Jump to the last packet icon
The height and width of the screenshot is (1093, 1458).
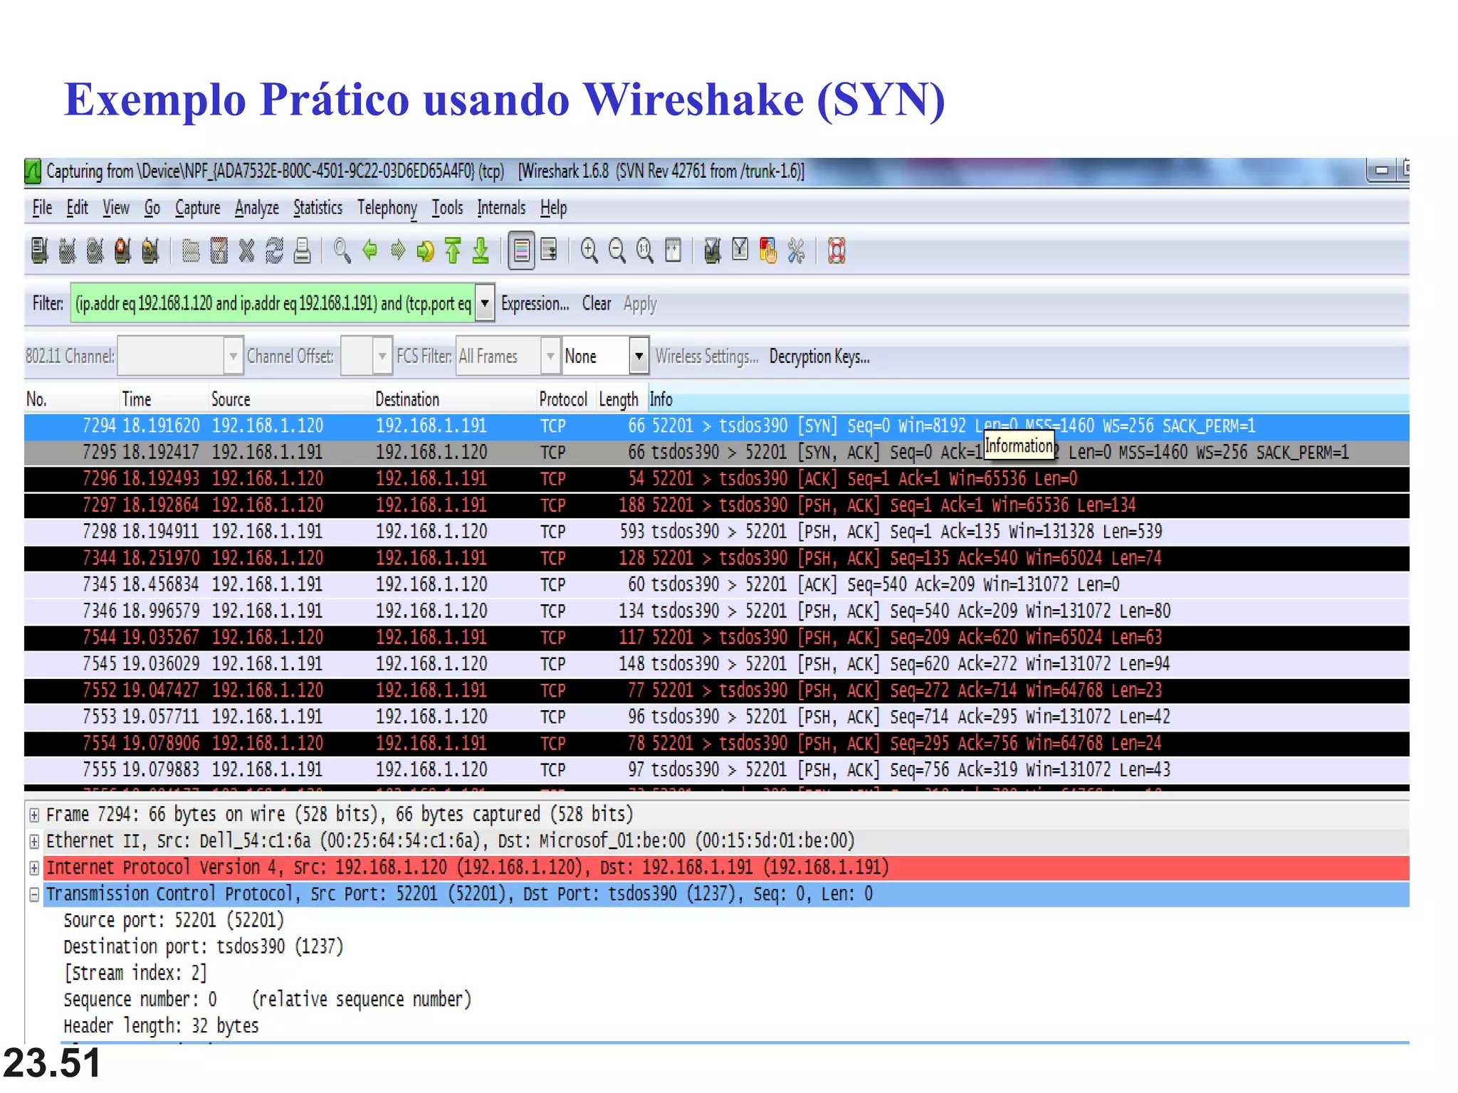pos(481,250)
